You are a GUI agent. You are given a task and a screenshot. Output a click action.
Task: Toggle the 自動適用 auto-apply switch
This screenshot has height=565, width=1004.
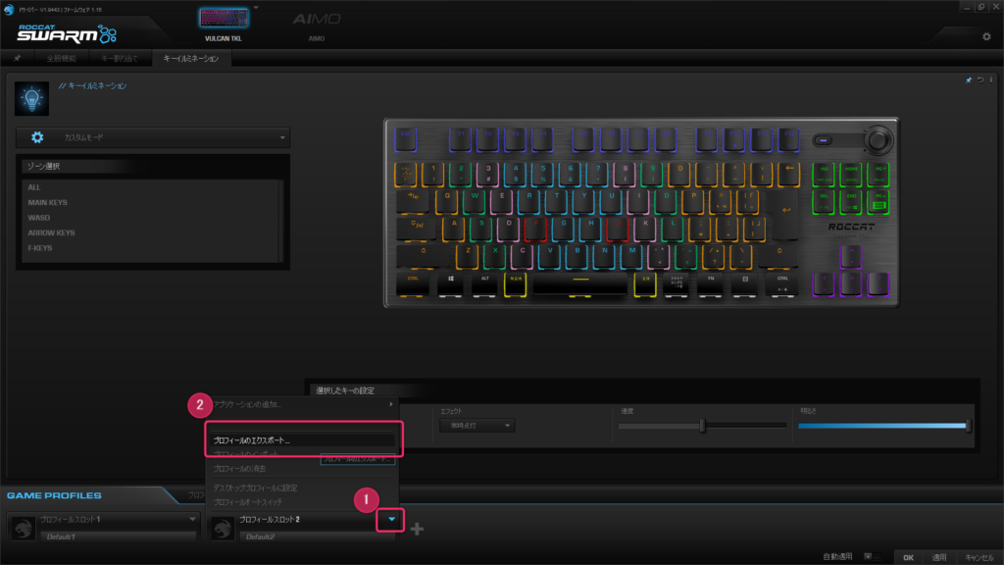click(x=872, y=557)
